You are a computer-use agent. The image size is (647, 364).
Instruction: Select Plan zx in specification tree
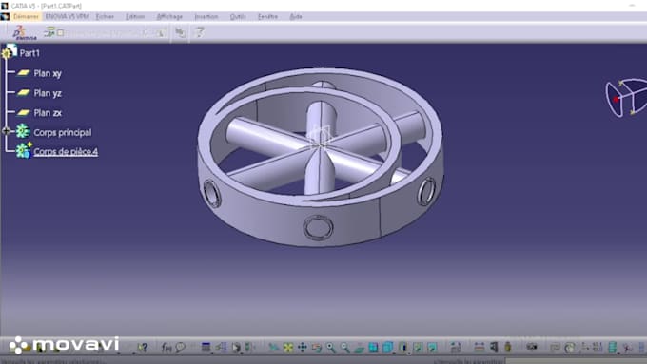tap(48, 112)
